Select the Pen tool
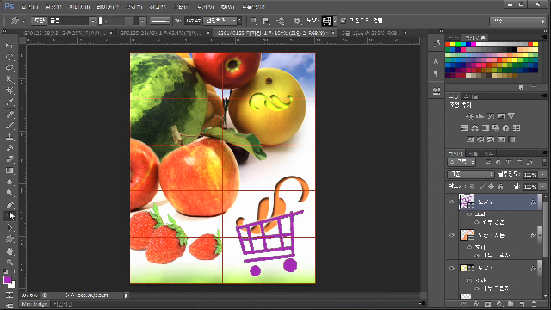The image size is (551, 310). click(x=9, y=205)
